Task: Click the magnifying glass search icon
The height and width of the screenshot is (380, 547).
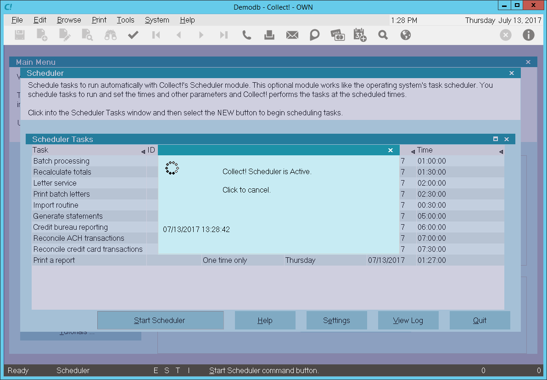Action: [x=383, y=35]
